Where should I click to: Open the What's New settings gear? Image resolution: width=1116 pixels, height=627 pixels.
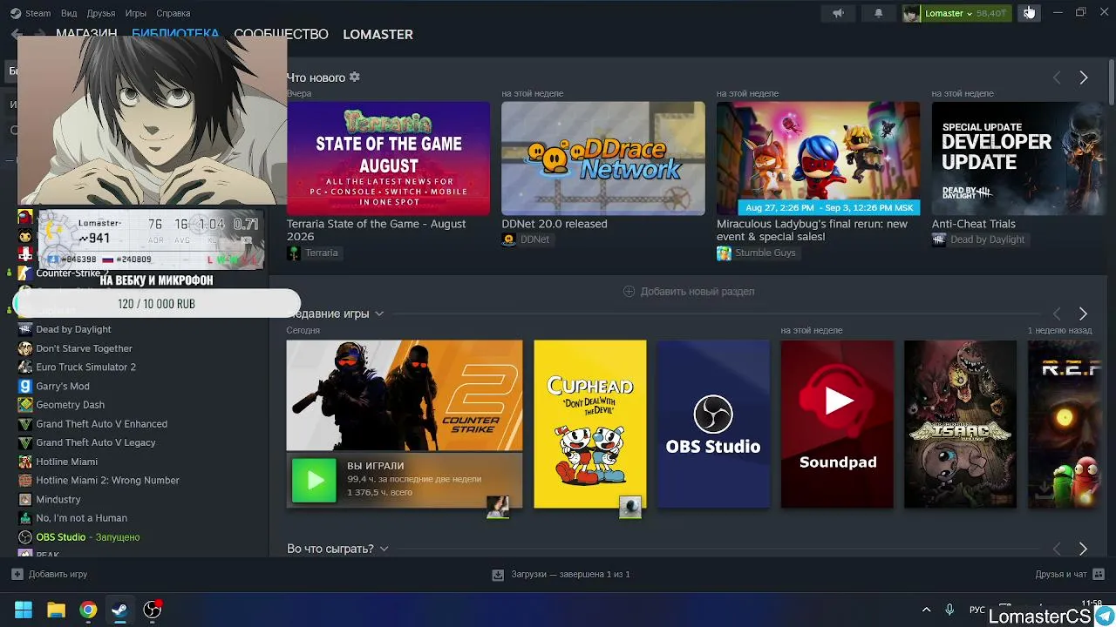[x=354, y=78]
